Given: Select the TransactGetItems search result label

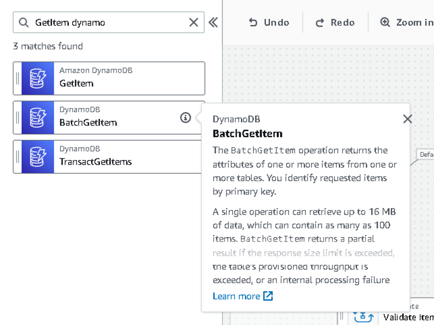Looking at the screenshot, I should (95, 162).
